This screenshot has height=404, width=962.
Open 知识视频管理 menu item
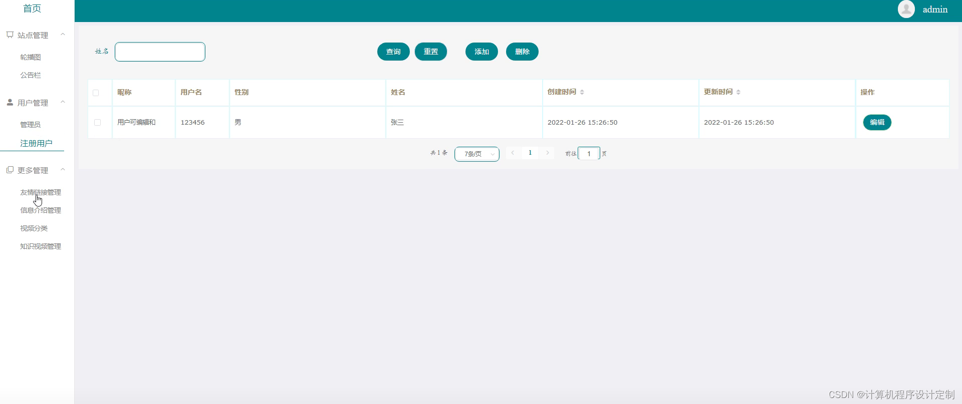click(x=41, y=246)
